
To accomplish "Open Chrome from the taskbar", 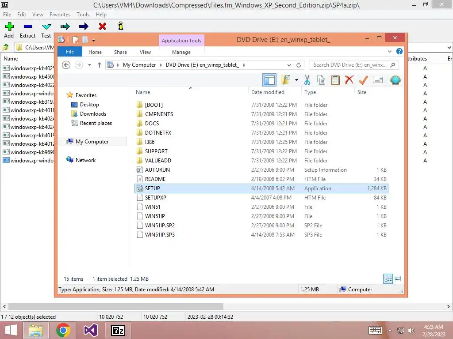I will click(x=63, y=330).
